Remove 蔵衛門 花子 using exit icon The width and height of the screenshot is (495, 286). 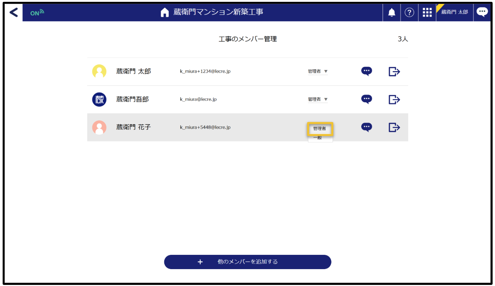click(394, 127)
